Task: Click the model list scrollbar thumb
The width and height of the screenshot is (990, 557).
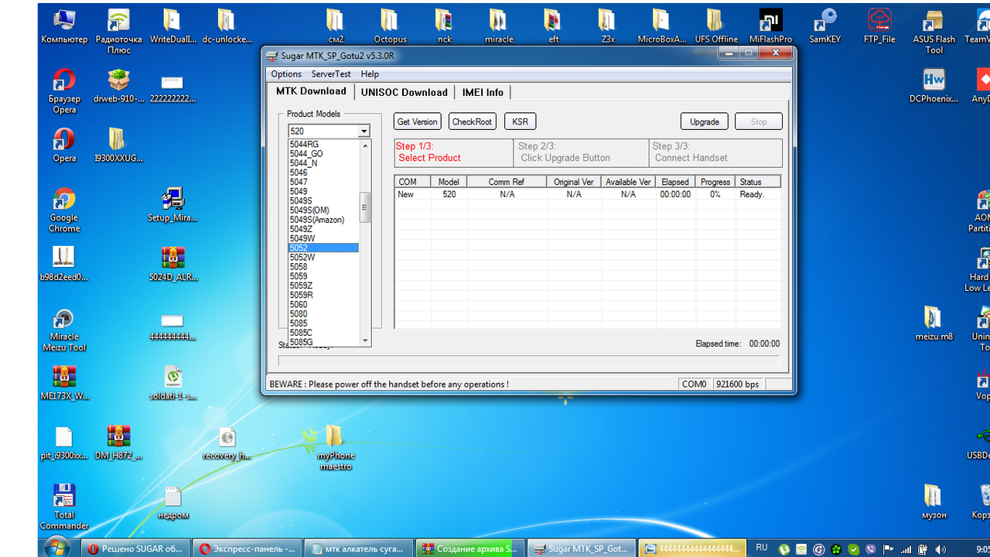Action: (x=365, y=207)
